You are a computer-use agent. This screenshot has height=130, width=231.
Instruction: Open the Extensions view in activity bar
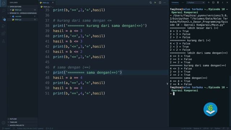[3, 34]
